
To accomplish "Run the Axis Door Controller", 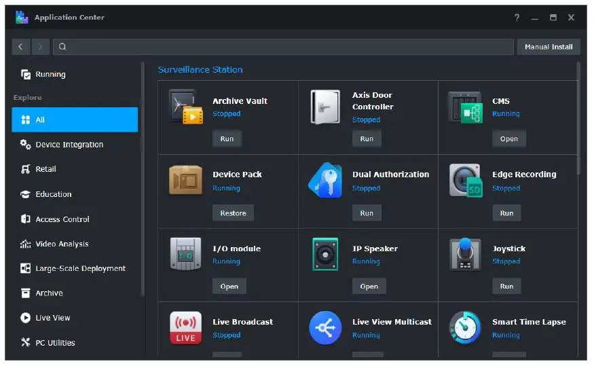I will tap(367, 139).
